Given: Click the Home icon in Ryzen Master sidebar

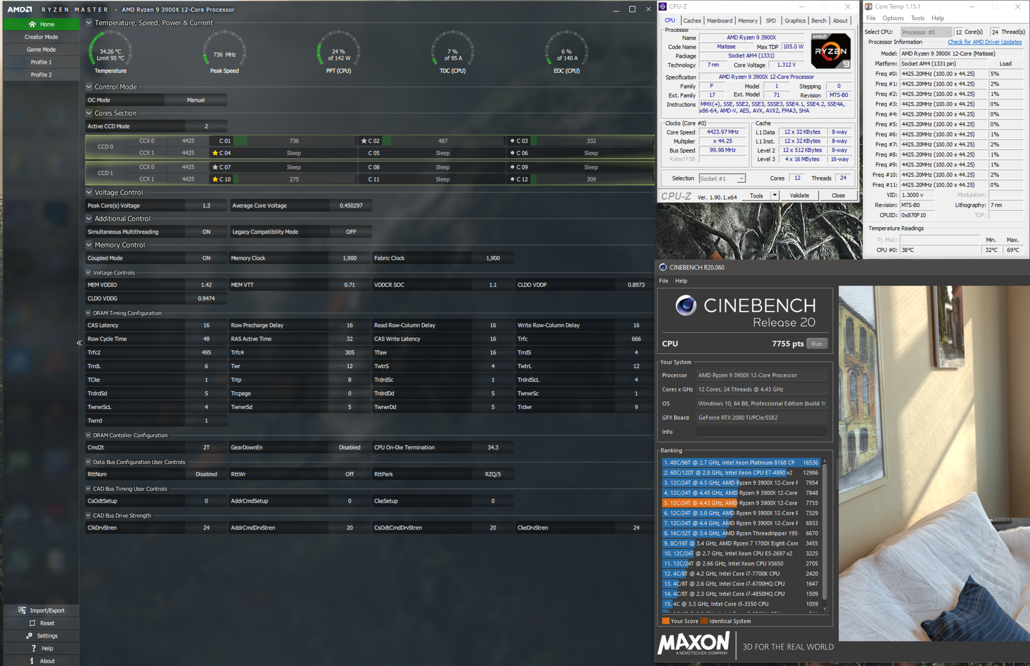Looking at the screenshot, I should pos(32,24).
